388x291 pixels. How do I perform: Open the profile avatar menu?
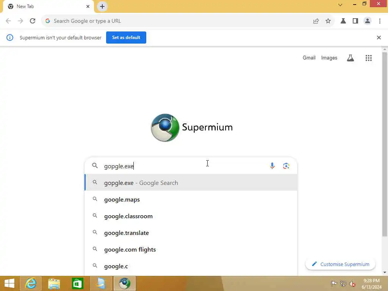[x=368, y=21]
